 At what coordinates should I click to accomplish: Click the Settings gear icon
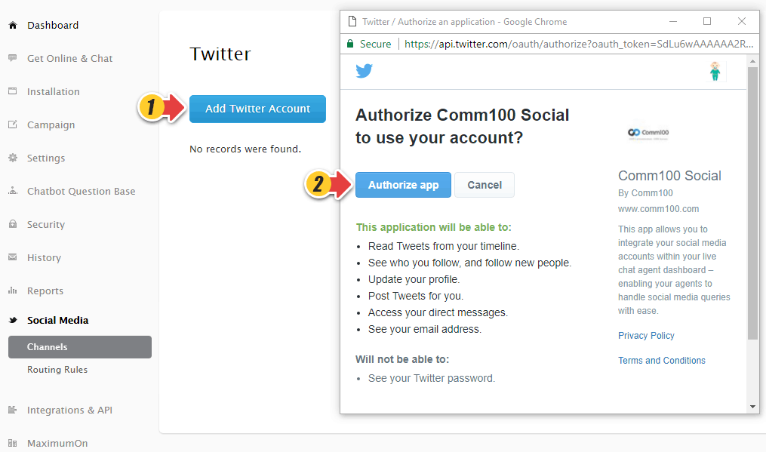tap(13, 158)
